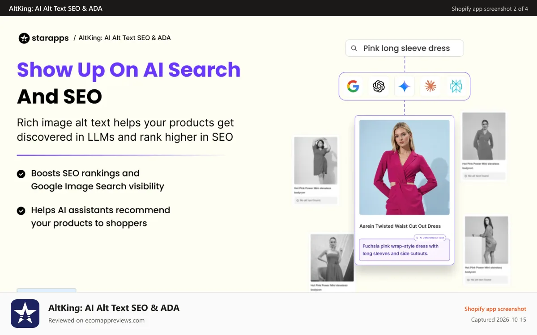Click the Fuchsia pink wrap-style dress alt text box

pyautogui.click(x=405, y=250)
